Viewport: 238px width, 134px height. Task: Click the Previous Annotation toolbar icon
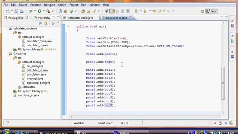point(145,11)
